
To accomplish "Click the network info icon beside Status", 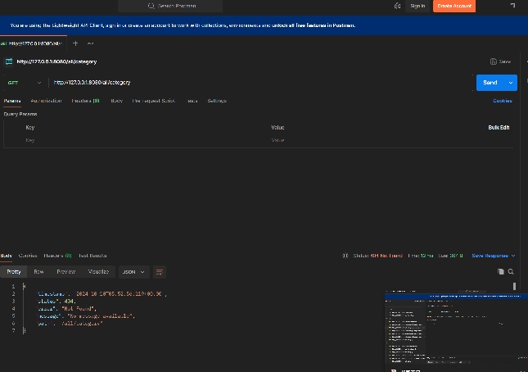I will click(345, 256).
